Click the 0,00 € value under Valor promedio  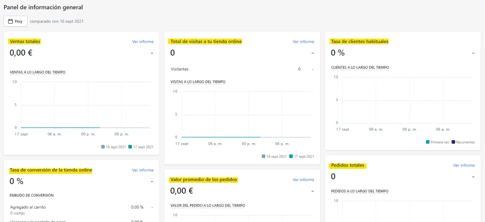181,190
